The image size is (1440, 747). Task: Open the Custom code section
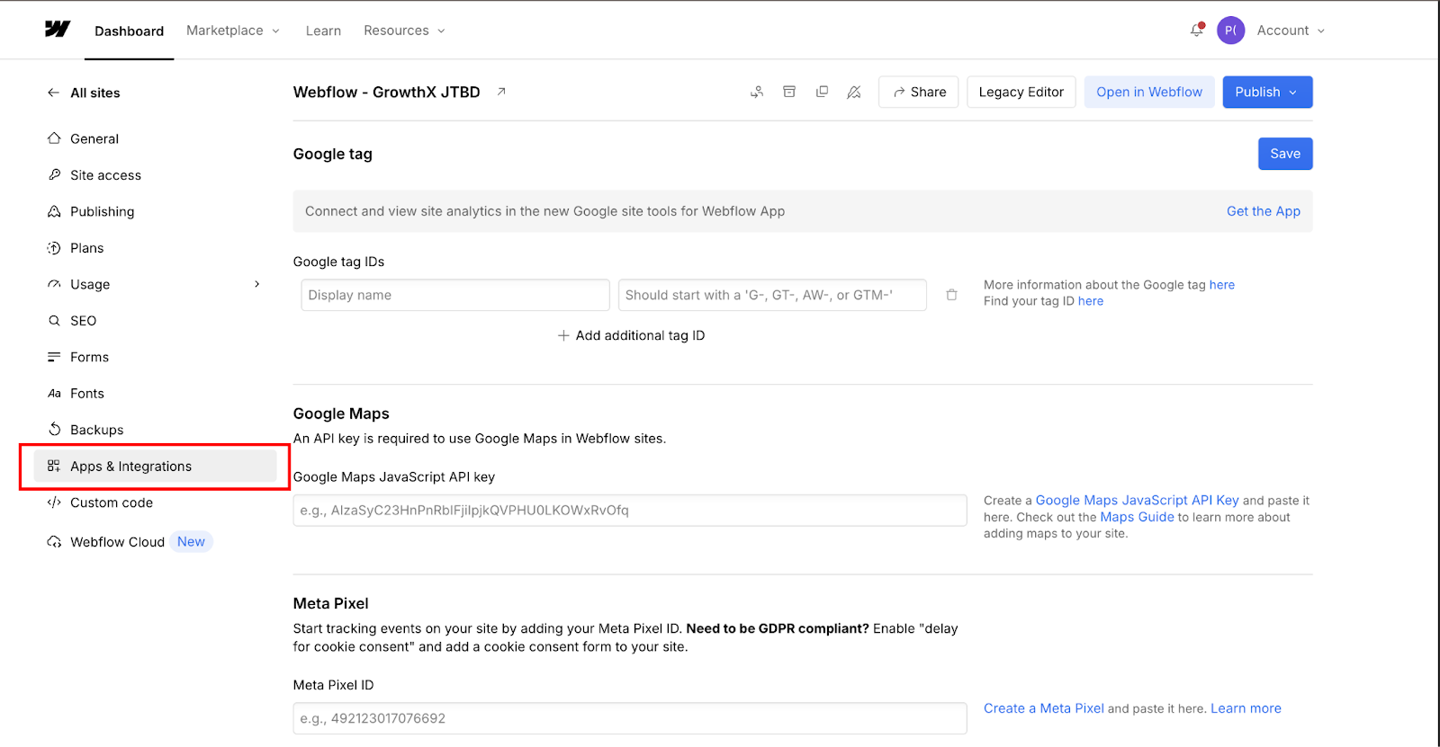click(x=112, y=502)
